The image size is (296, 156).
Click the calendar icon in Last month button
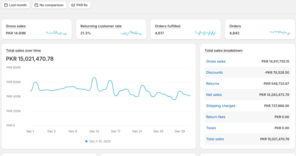point(6,5)
